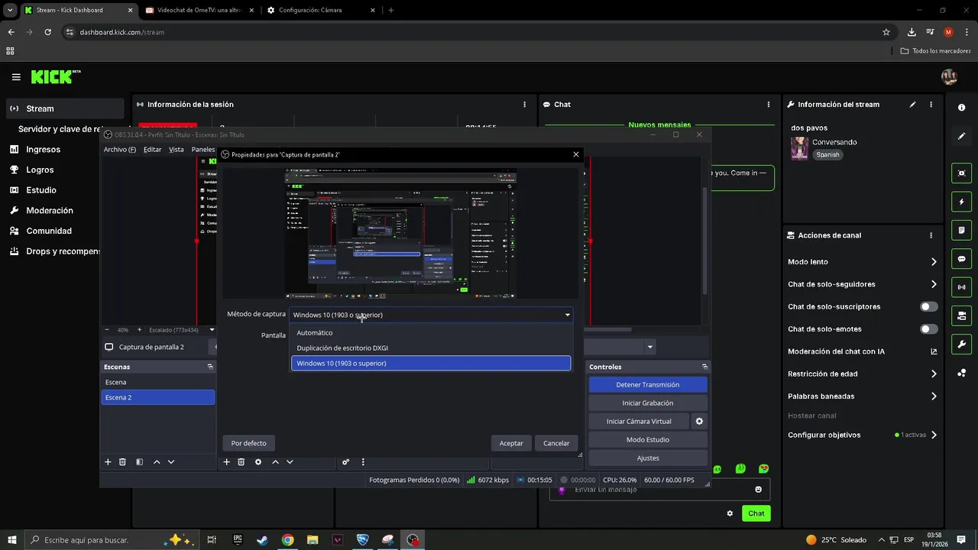This screenshot has height=550, width=978.
Task: Click the green Chat send button
Action: pos(756,513)
